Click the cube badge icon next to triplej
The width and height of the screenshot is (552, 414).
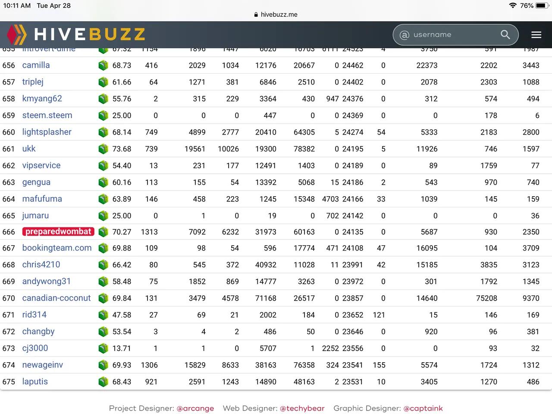click(x=103, y=82)
